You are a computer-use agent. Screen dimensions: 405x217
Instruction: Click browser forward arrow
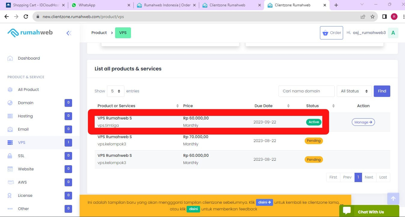[16, 17]
